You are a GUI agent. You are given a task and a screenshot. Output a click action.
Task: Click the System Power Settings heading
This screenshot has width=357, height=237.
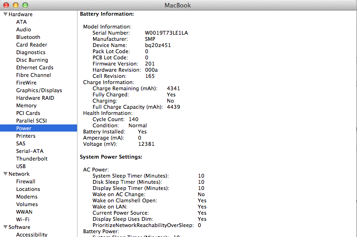point(111,157)
